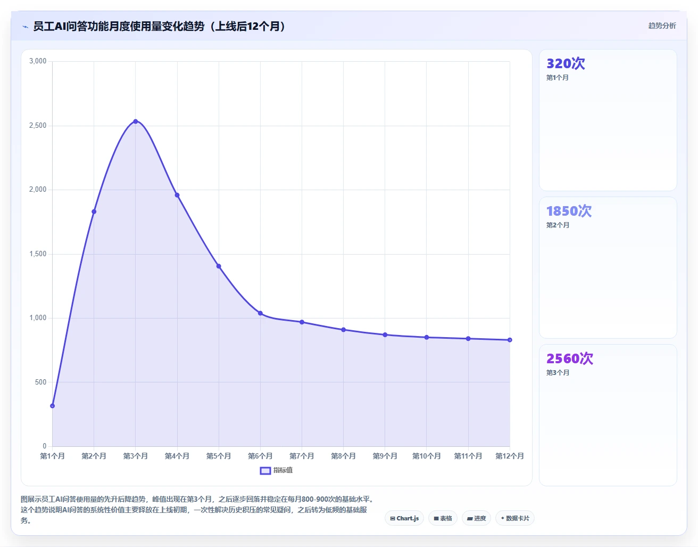Click the 2,500 y-axis label
The height and width of the screenshot is (547, 698).
click(x=38, y=126)
